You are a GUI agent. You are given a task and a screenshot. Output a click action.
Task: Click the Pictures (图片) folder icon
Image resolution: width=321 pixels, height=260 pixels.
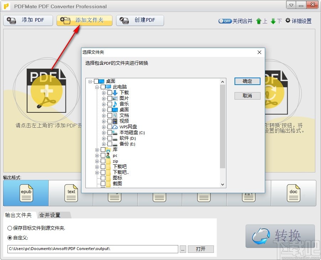pyautogui.click(x=115, y=99)
